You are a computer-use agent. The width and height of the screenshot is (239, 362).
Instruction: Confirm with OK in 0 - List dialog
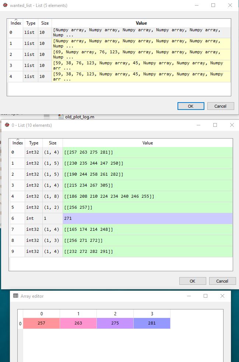(x=192, y=281)
